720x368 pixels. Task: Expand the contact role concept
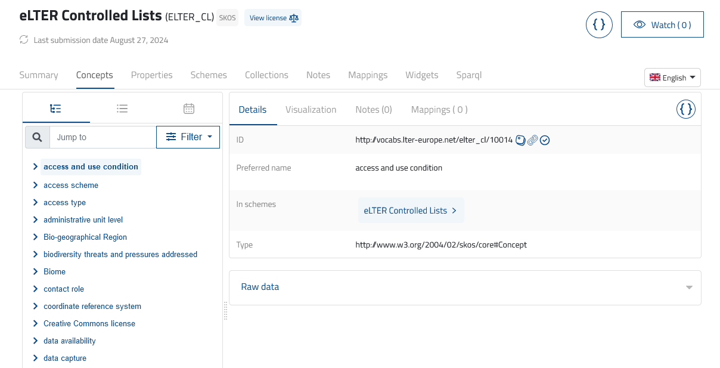pos(36,289)
